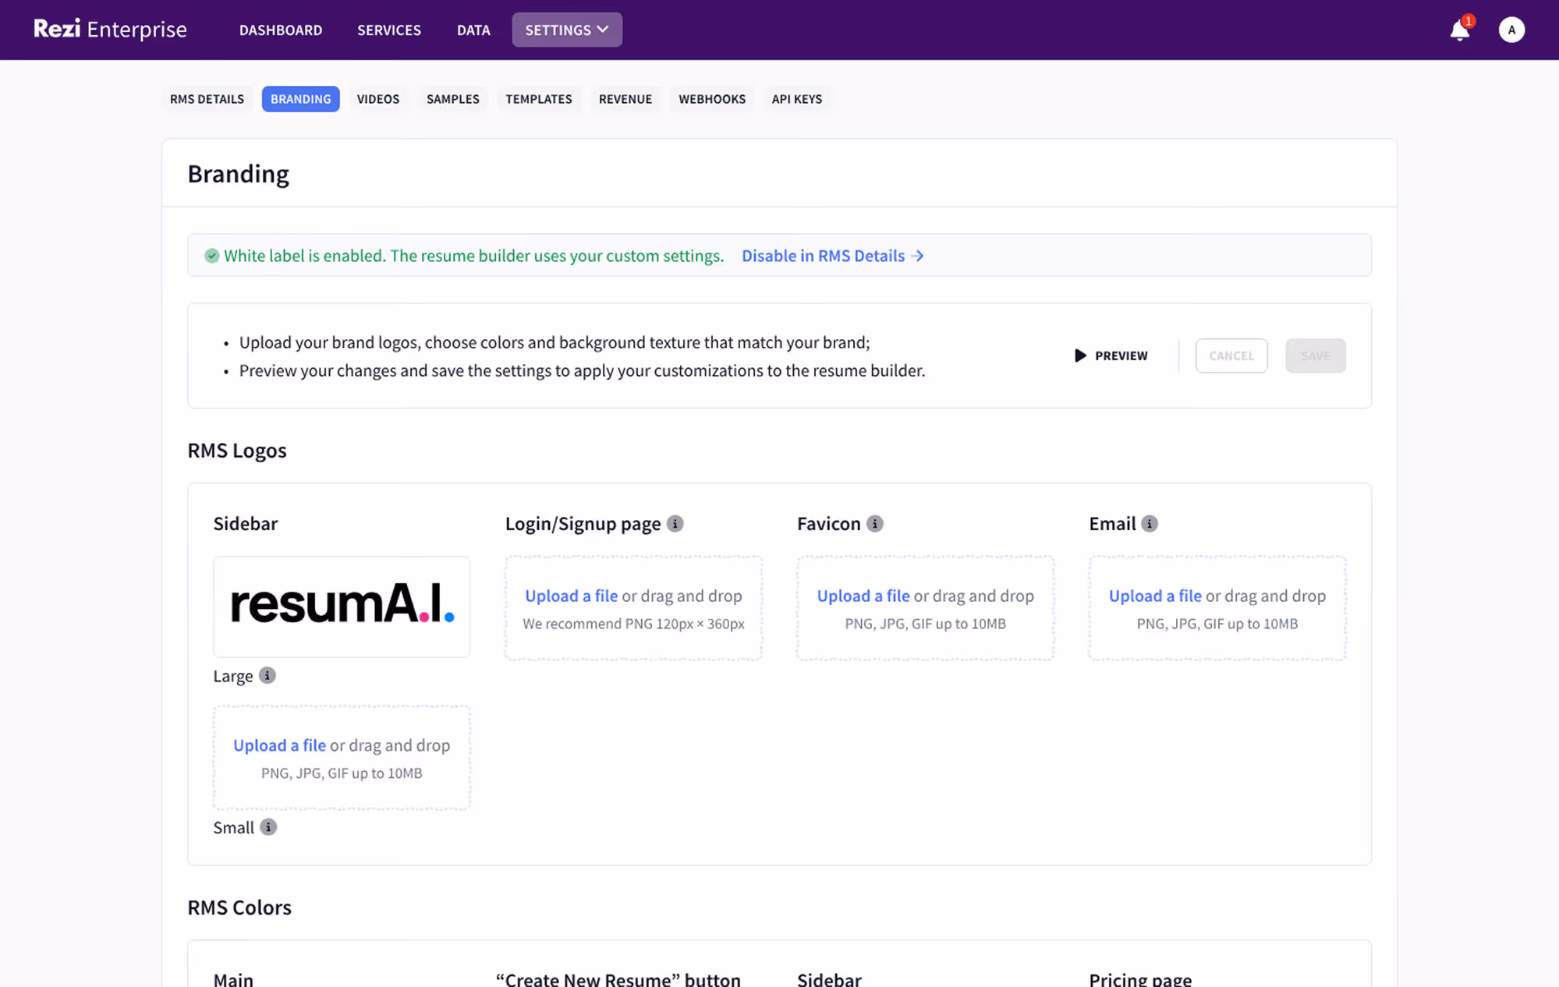This screenshot has width=1559, height=987.
Task: Open the Services menu
Action: point(389,30)
